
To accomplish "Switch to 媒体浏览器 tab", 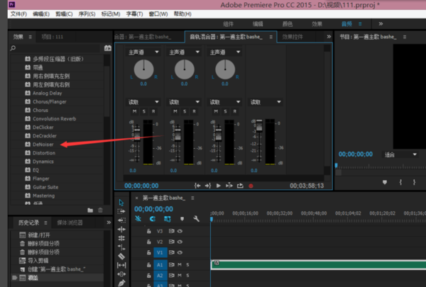I will point(70,223).
